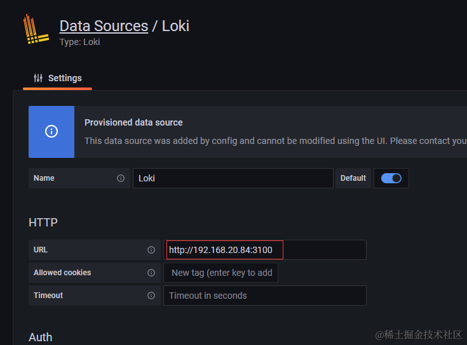
Task: Show the Allowed cookies info icon
Action: [x=151, y=273]
